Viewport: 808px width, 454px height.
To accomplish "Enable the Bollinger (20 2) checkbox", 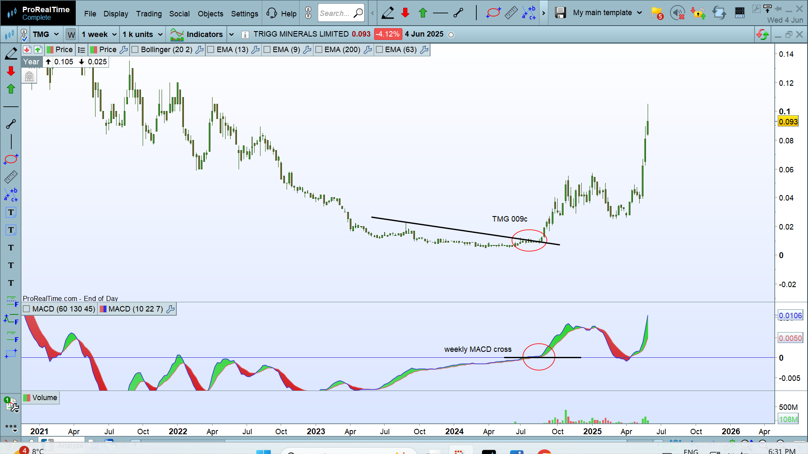I will point(135,50).
